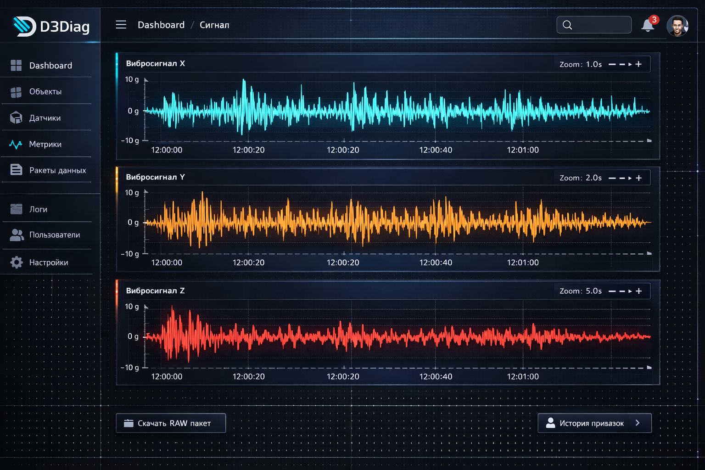
Task: Click the 12:00:40 time label on Вибросигнал X
Action: [x=436, y=150]
